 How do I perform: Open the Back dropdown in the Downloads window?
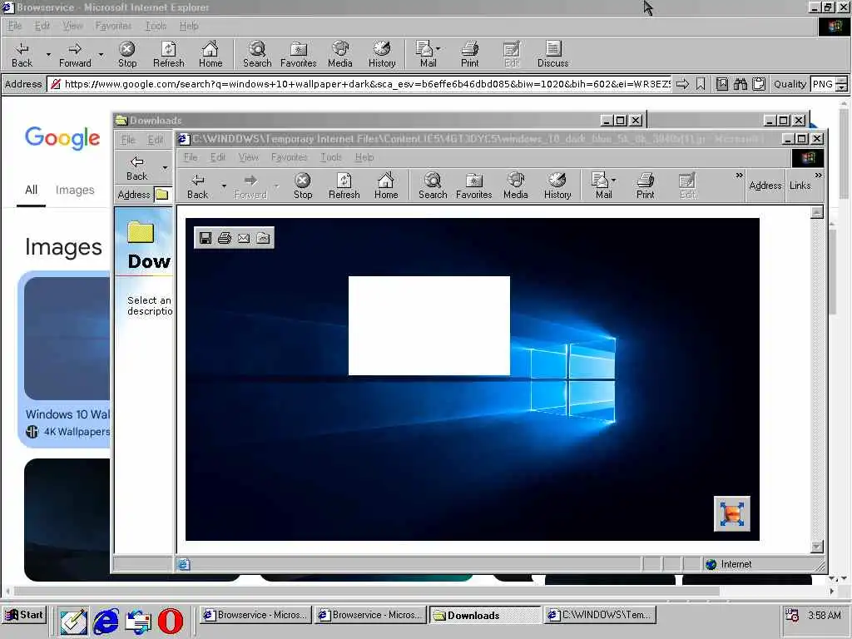165,168
